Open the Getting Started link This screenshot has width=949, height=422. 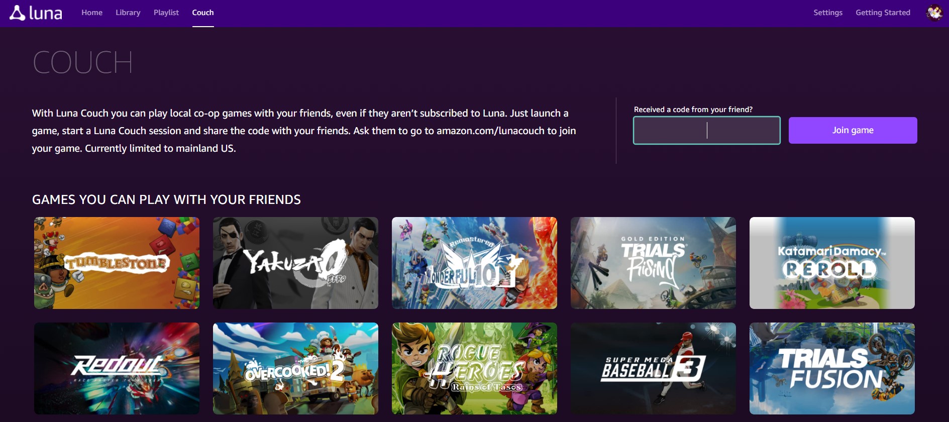883,13
